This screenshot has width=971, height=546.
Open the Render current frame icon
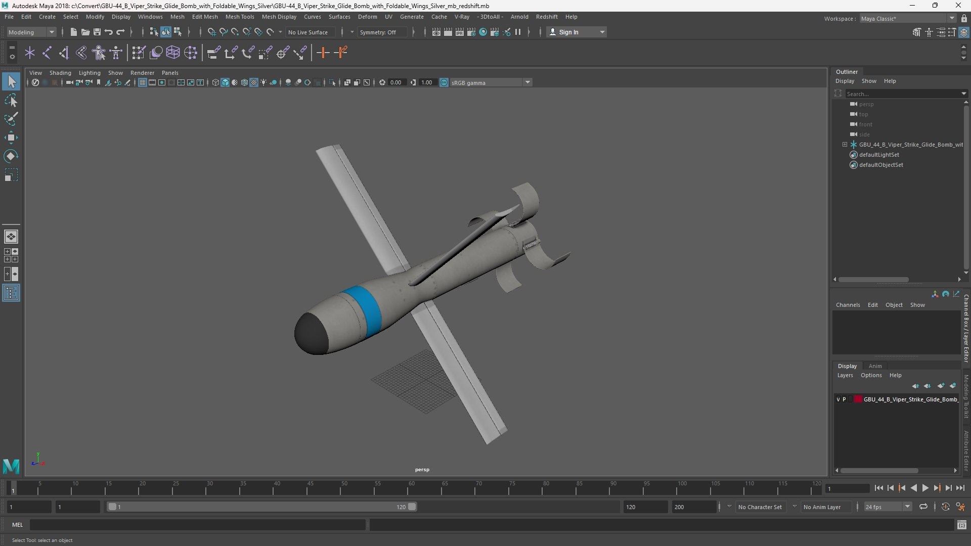pyautogui.click(x=448, y=32)
